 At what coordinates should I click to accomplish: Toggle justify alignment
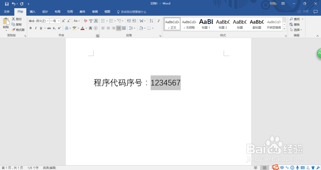[118, 28]
